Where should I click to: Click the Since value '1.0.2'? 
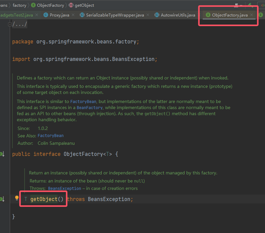(42, 128)
